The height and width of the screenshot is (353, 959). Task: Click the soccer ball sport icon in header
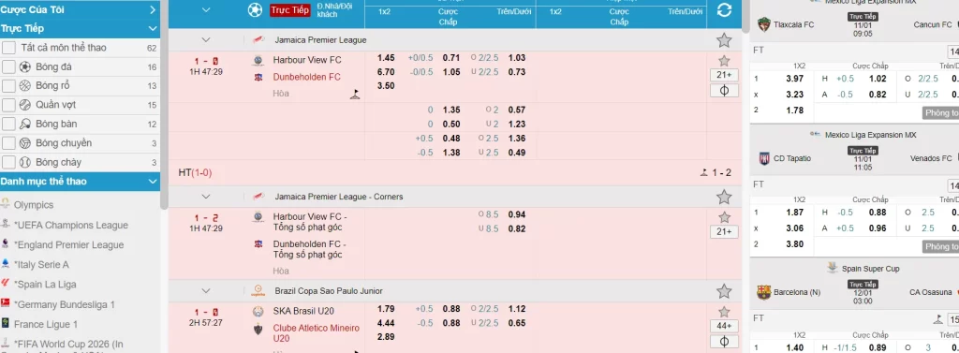point(255,9)
